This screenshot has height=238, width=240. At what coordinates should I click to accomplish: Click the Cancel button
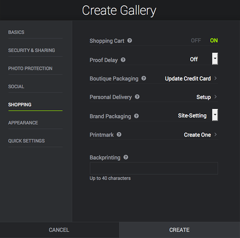(59, 230)
